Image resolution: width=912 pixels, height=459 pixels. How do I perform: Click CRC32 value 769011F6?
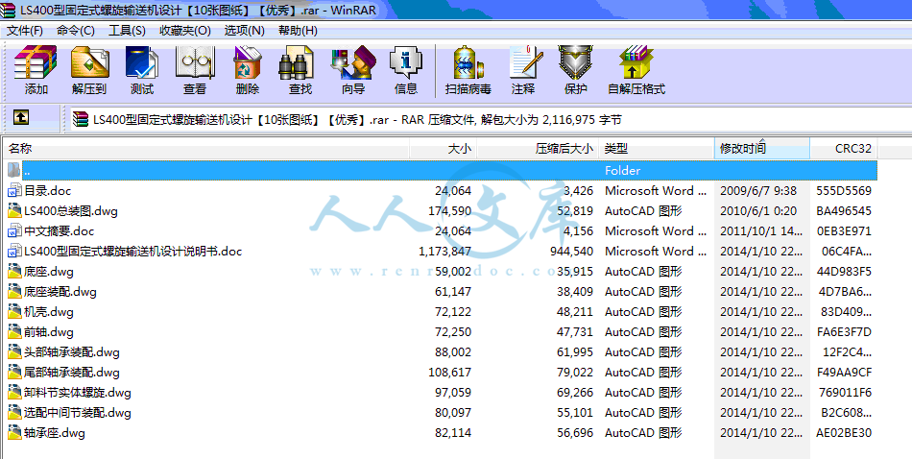pyautogui.click(x=845, y=393)
